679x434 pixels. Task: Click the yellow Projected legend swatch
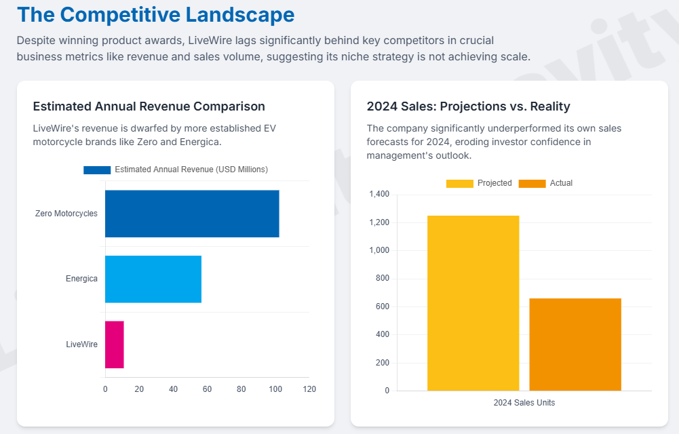459,183
